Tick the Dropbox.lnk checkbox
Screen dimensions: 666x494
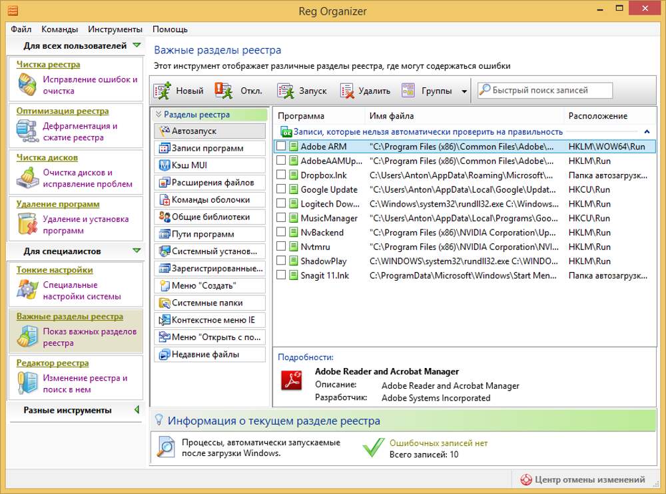281,175
